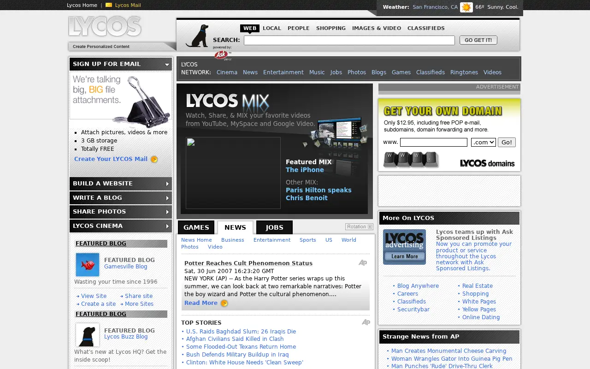
Task: Select the PEOPLE search tab
Action: (299, 28)
